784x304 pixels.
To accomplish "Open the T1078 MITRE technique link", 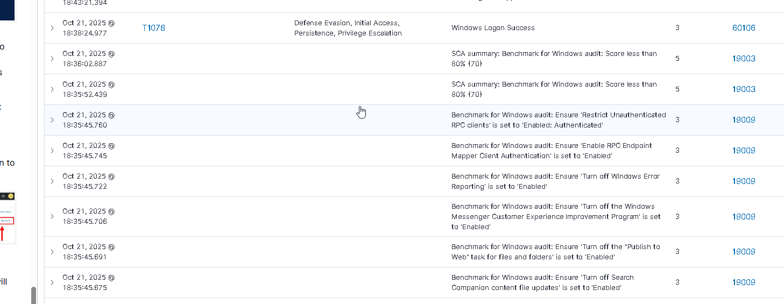I will [x=153, y=28].
